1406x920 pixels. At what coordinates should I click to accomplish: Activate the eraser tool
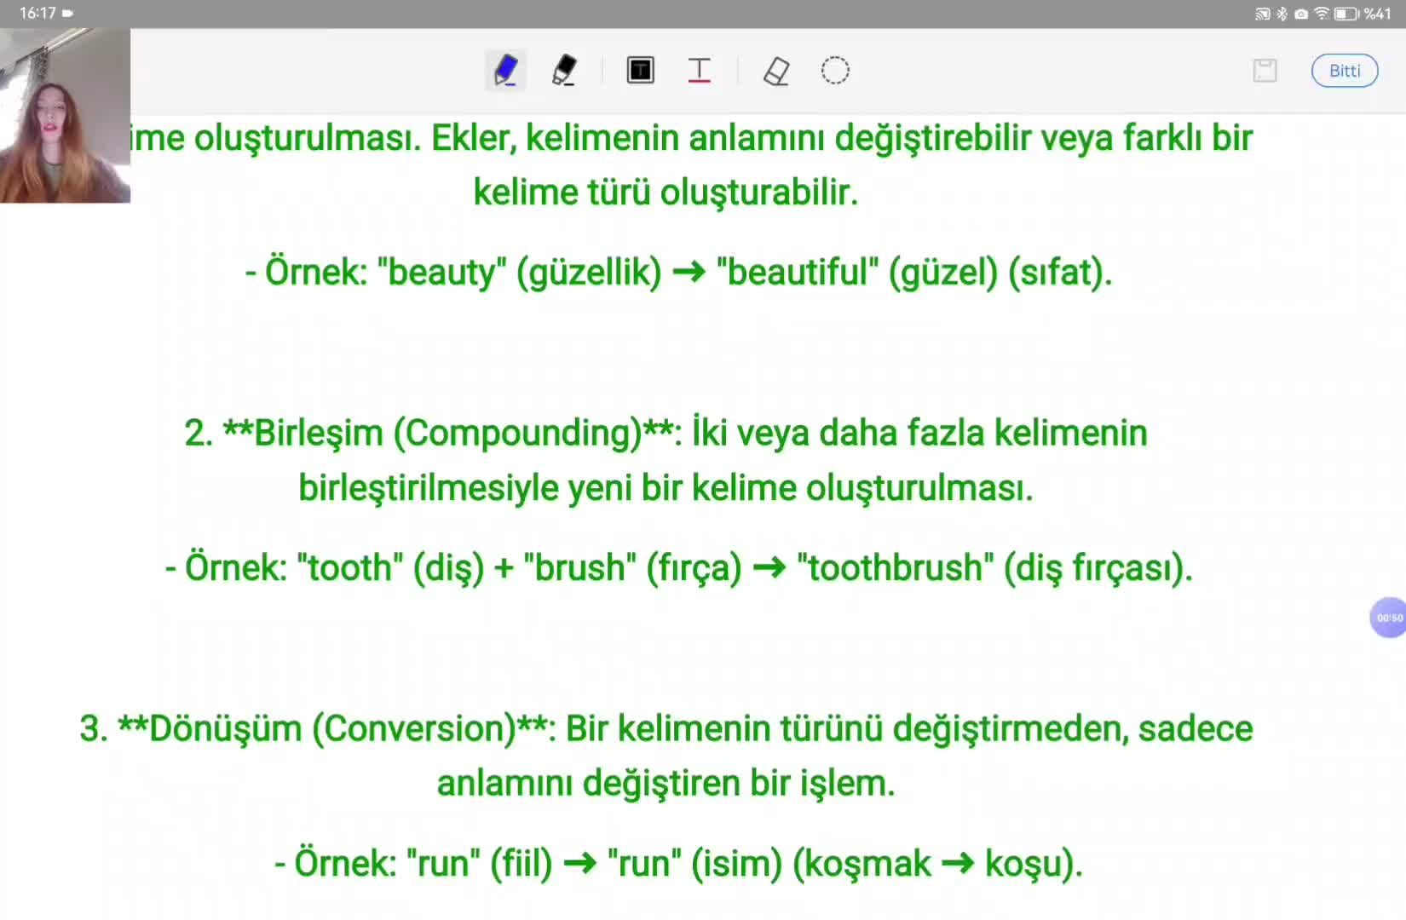tap(776, 71)
